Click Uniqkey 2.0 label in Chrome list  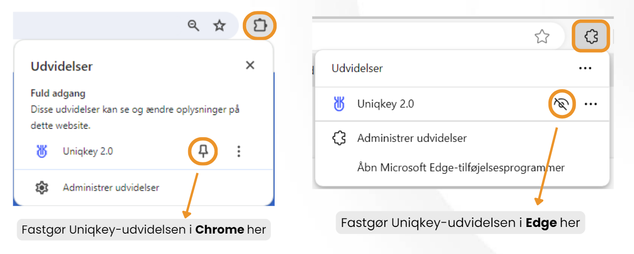click(x=88, y=151)
